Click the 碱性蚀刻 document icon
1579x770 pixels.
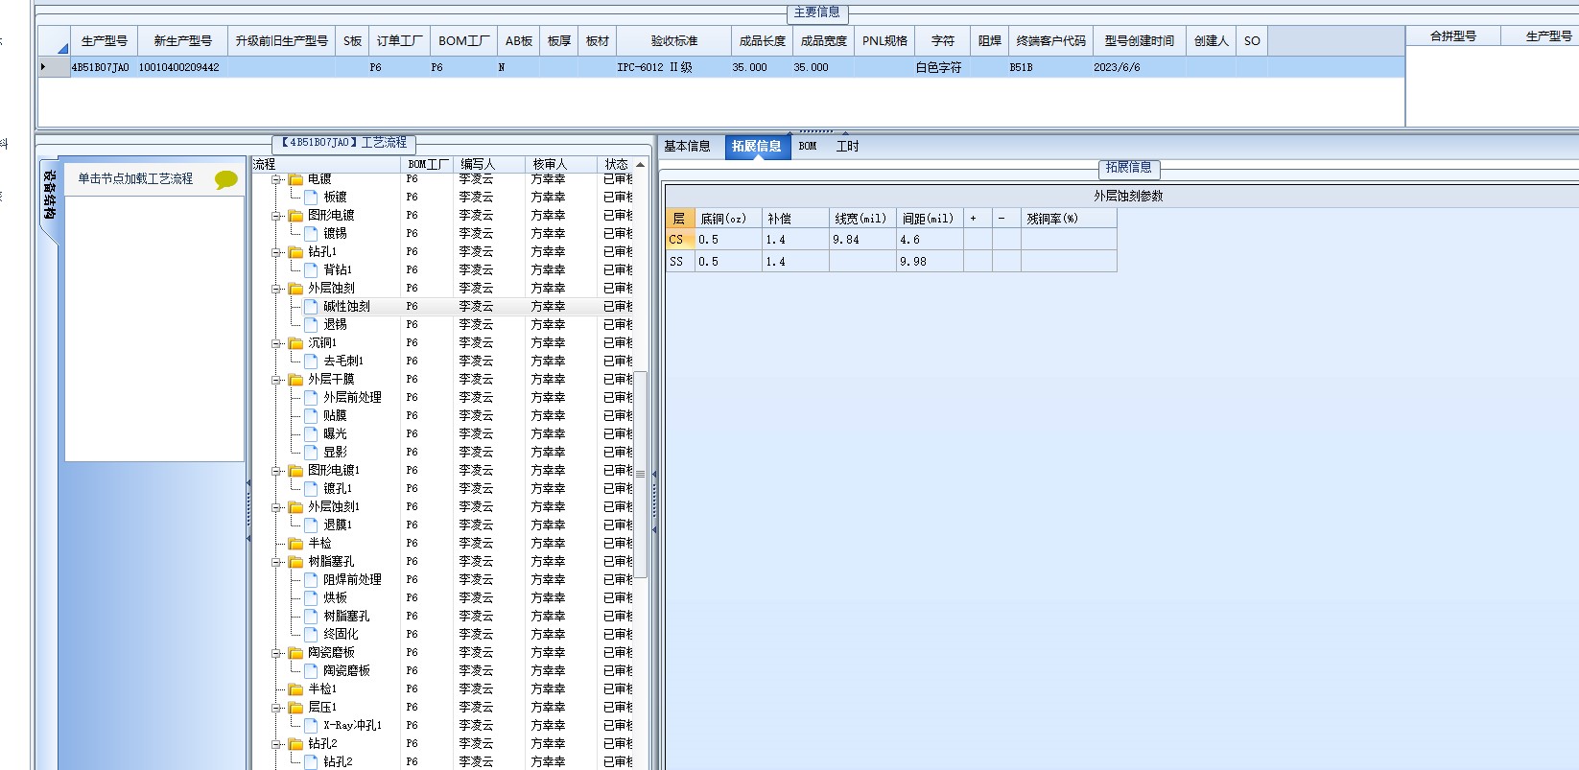(x=311, y=307)
